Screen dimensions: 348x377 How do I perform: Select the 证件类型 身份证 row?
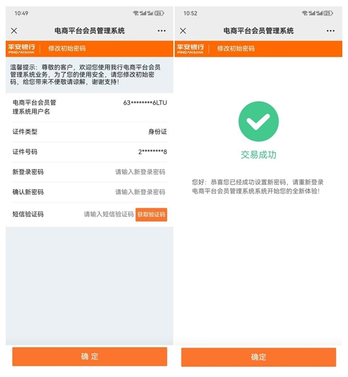pyautogui.click(x=90, y=132)
